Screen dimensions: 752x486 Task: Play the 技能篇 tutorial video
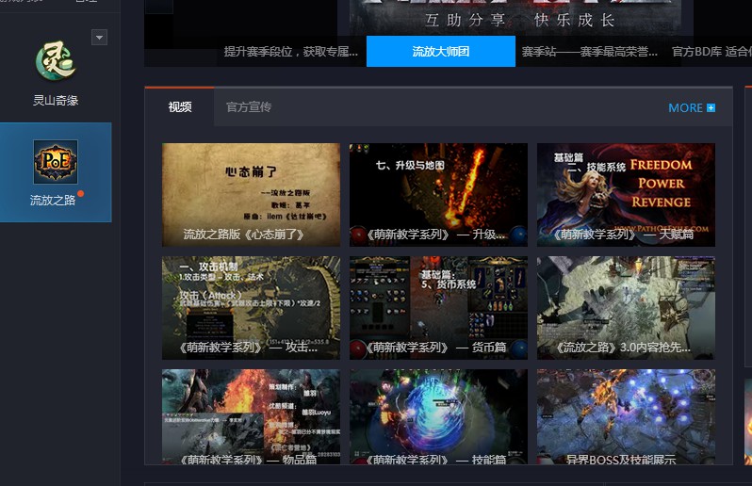click(438, 416)
